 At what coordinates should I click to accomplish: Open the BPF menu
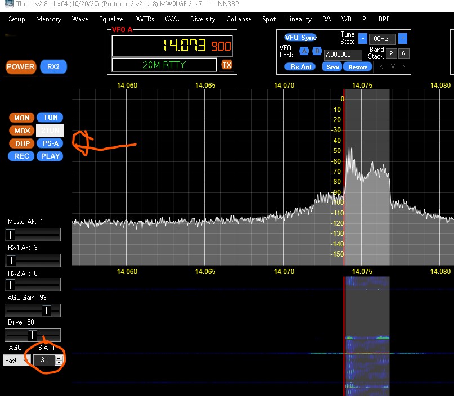(384, 19)
